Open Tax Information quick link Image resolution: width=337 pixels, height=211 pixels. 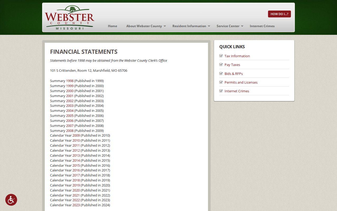coord(237,56)
